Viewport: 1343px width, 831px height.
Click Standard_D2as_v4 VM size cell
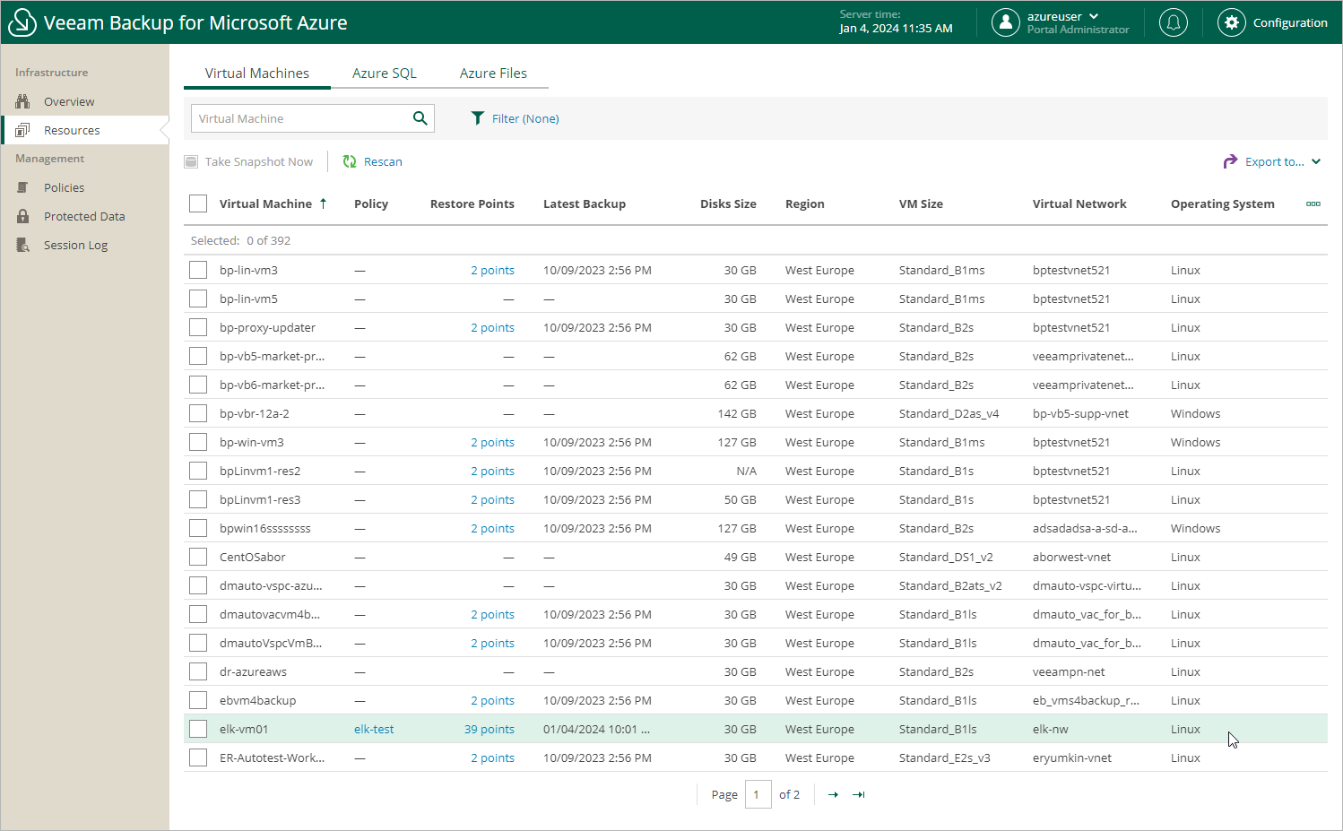pos(949,413)
